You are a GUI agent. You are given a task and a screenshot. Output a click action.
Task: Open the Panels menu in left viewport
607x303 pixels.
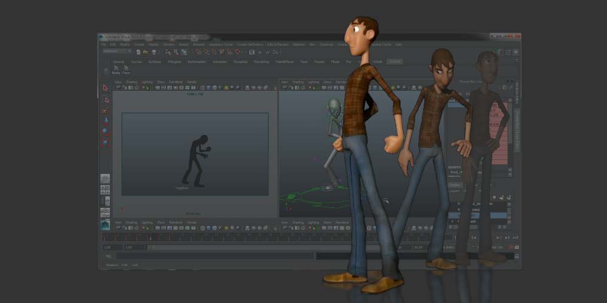coord(192,82)
